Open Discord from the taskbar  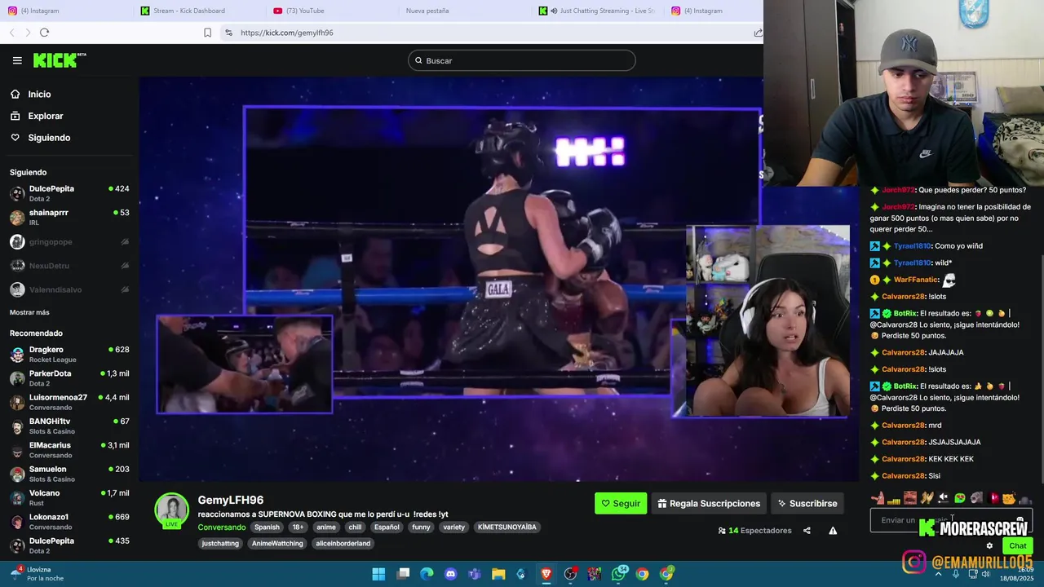pos(450,574)
